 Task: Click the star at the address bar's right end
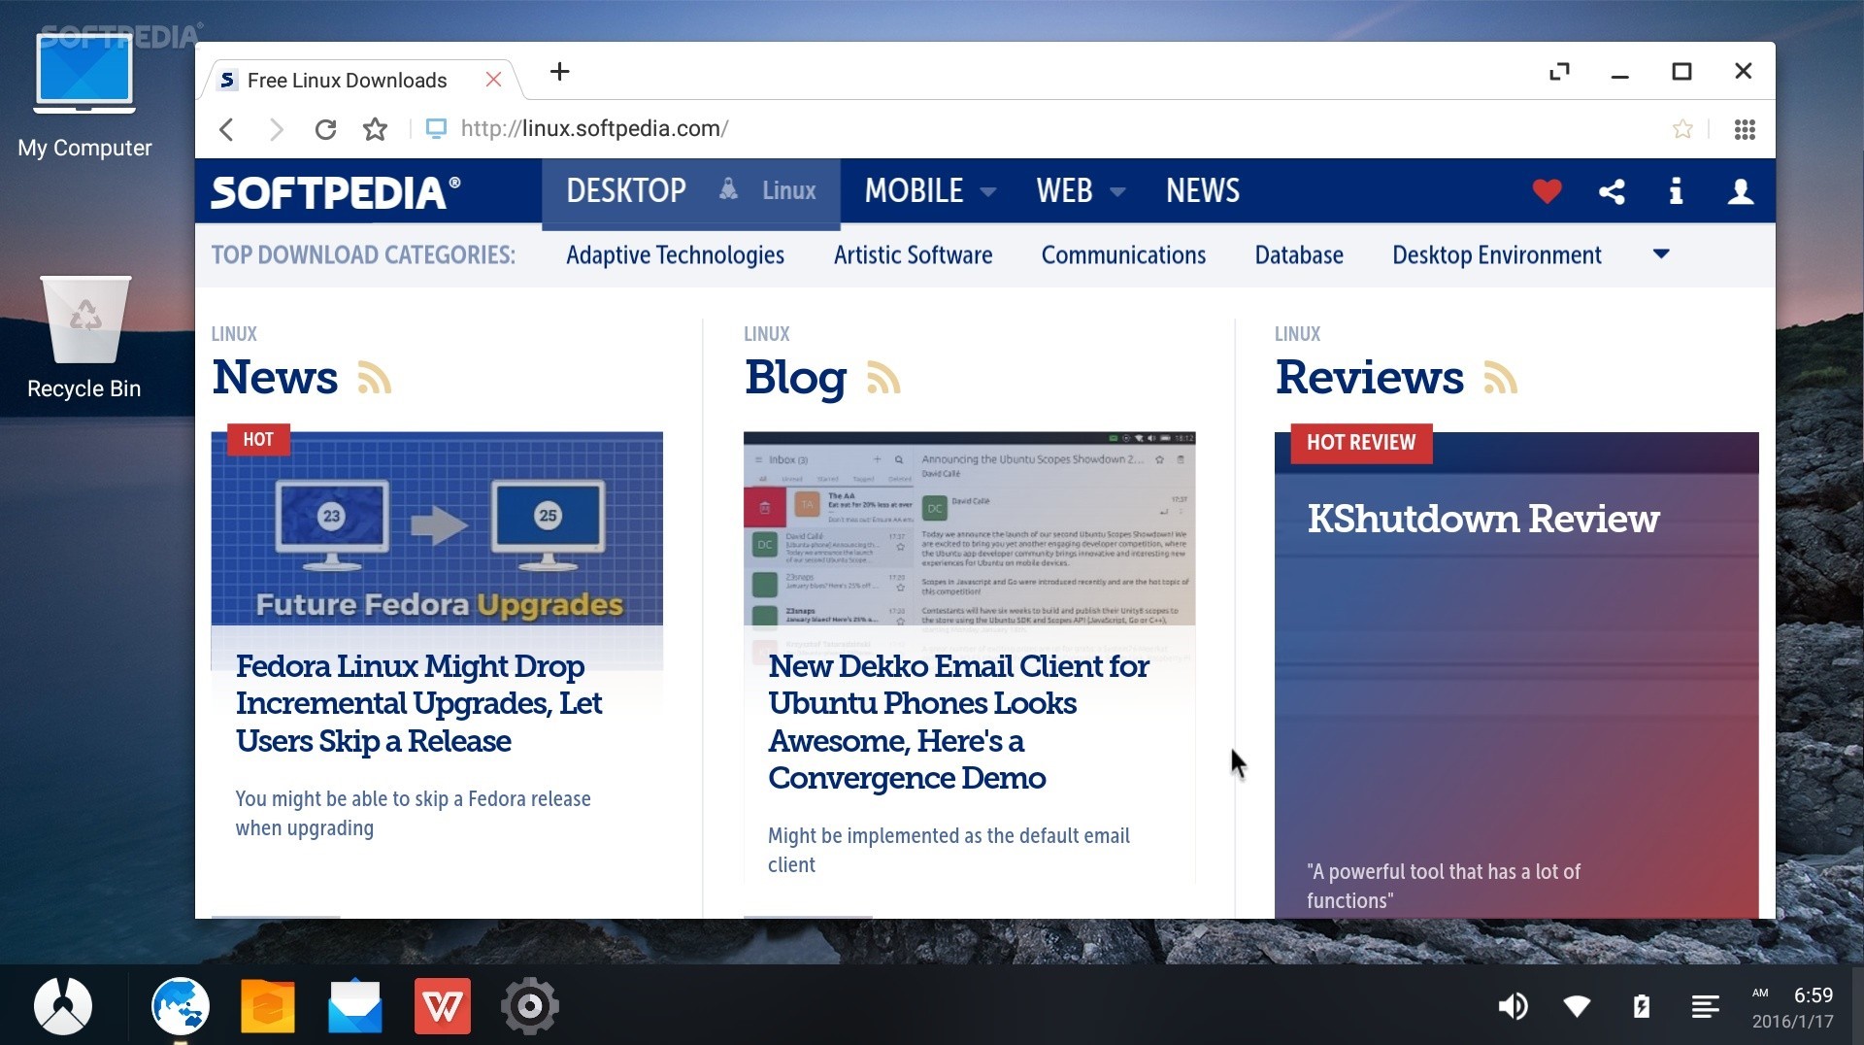(1682, 129)
